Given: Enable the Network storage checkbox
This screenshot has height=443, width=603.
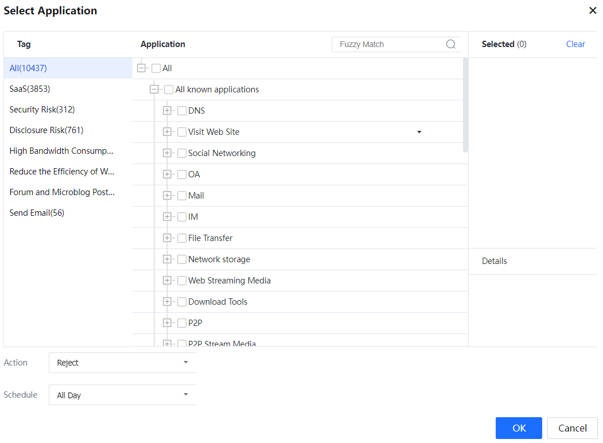Looking at the screenshot, I should coord(182,259).
